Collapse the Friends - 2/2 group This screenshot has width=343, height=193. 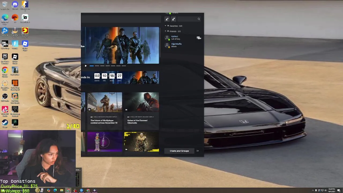point(165,31)
